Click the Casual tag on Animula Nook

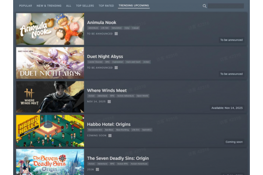pos(135,28)
